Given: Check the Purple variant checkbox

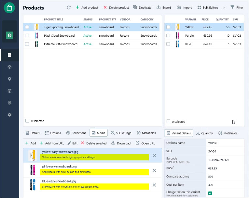Looking at the screenshot, I should pyautogui.click(x=168, y=35).
